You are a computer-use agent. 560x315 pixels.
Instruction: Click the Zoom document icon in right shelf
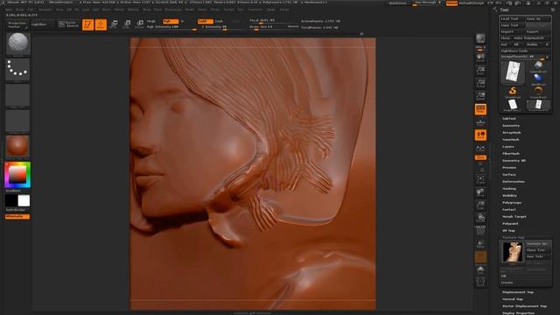click(x=480, y=70)
